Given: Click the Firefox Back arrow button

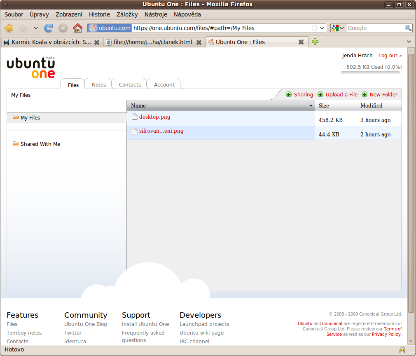Looking at the screenshot, I should pos(9,28).
